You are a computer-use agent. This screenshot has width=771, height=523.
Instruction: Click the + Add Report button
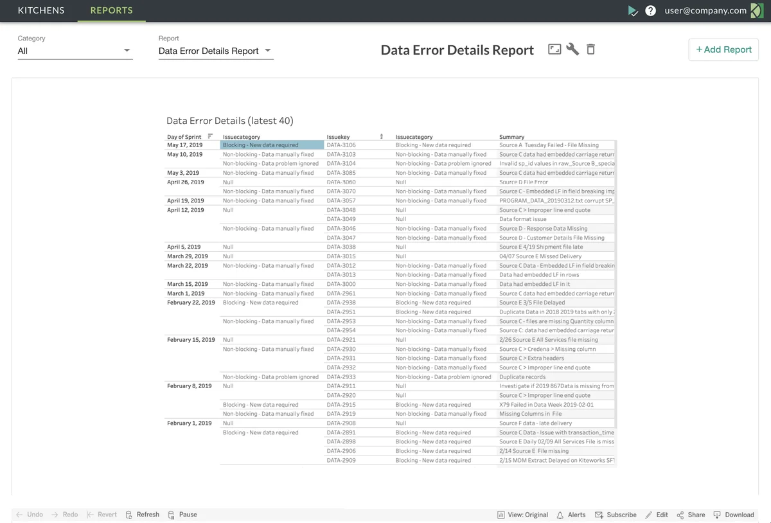click(x=723, y=49)
